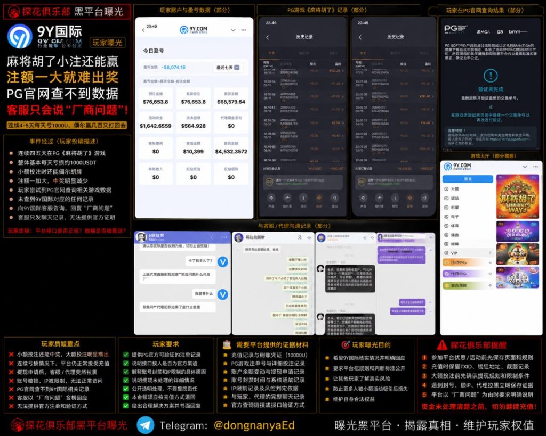546x436 pixels.
Task: Mute sound on the 23:46 history screen toolbar
Action: pyautogui.click(x=271, y=198)
